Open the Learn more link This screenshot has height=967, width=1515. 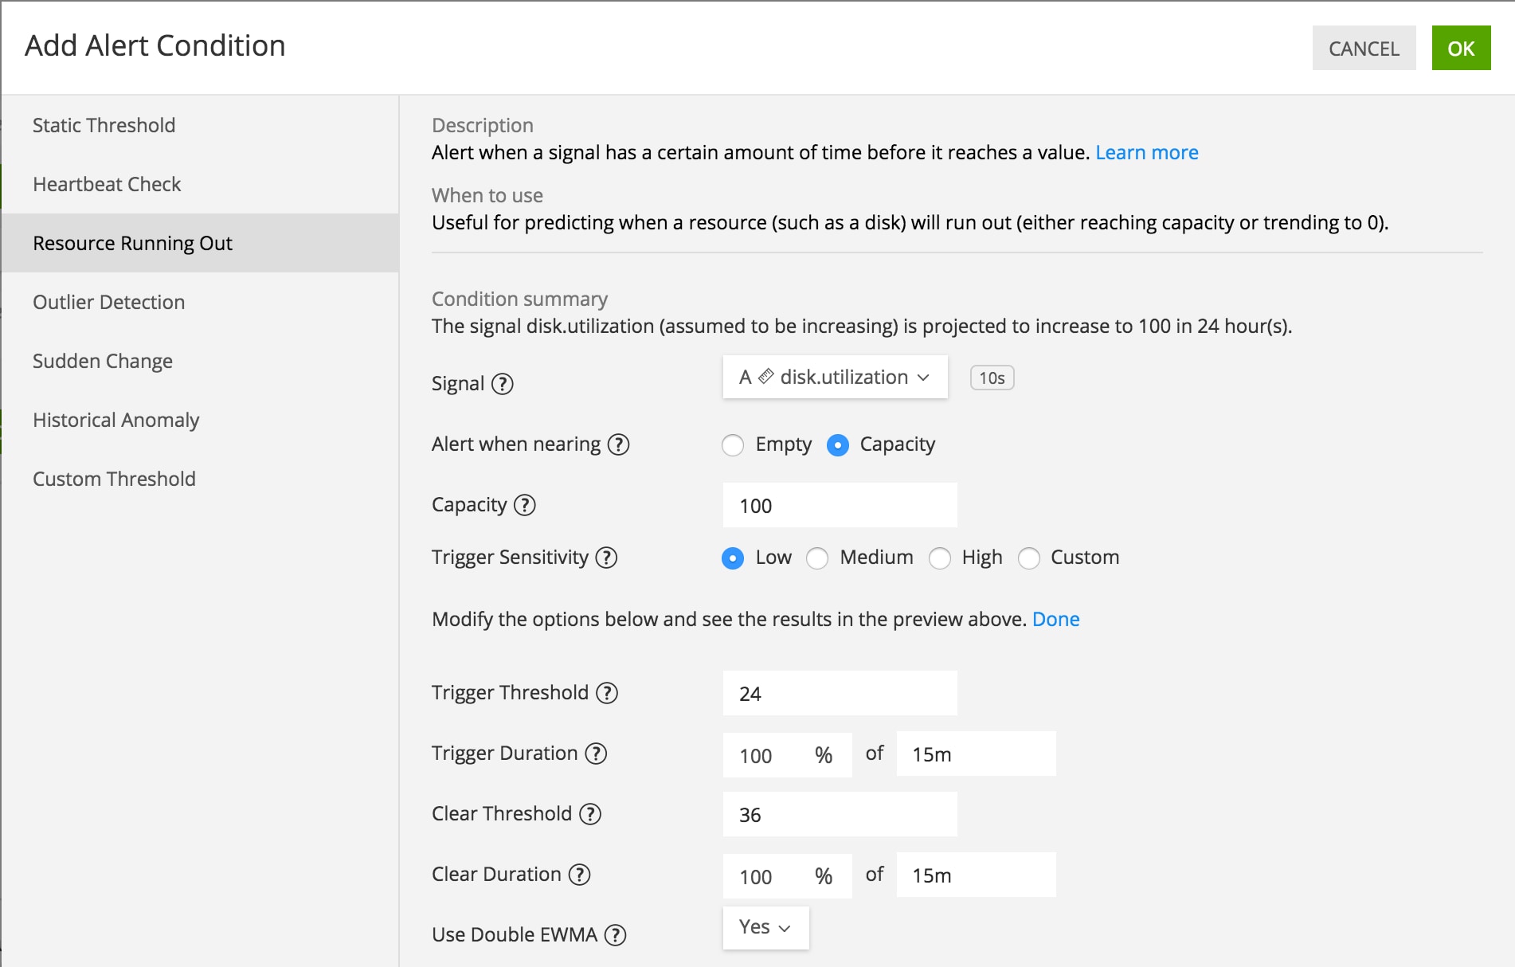[x=1146, y=152]
